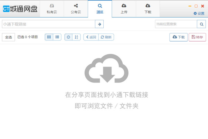Toggle sort by time clock icon
208x139 pixels.
point(68,37)
